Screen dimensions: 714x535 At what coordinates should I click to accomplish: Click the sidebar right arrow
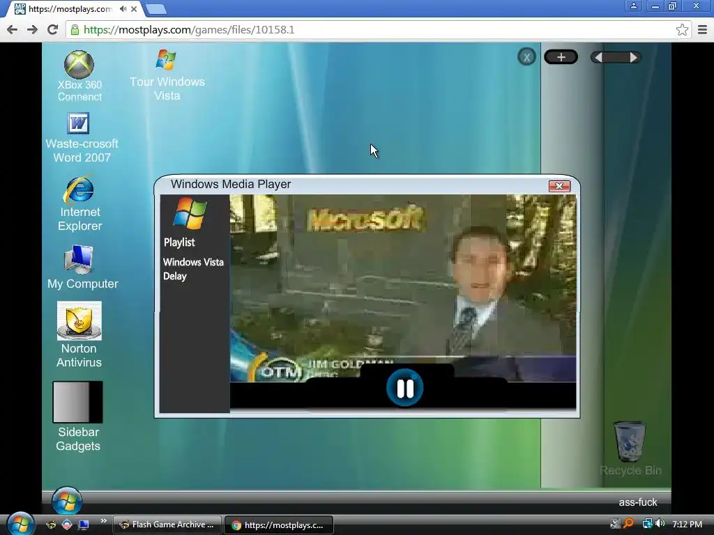click(633, 57)
